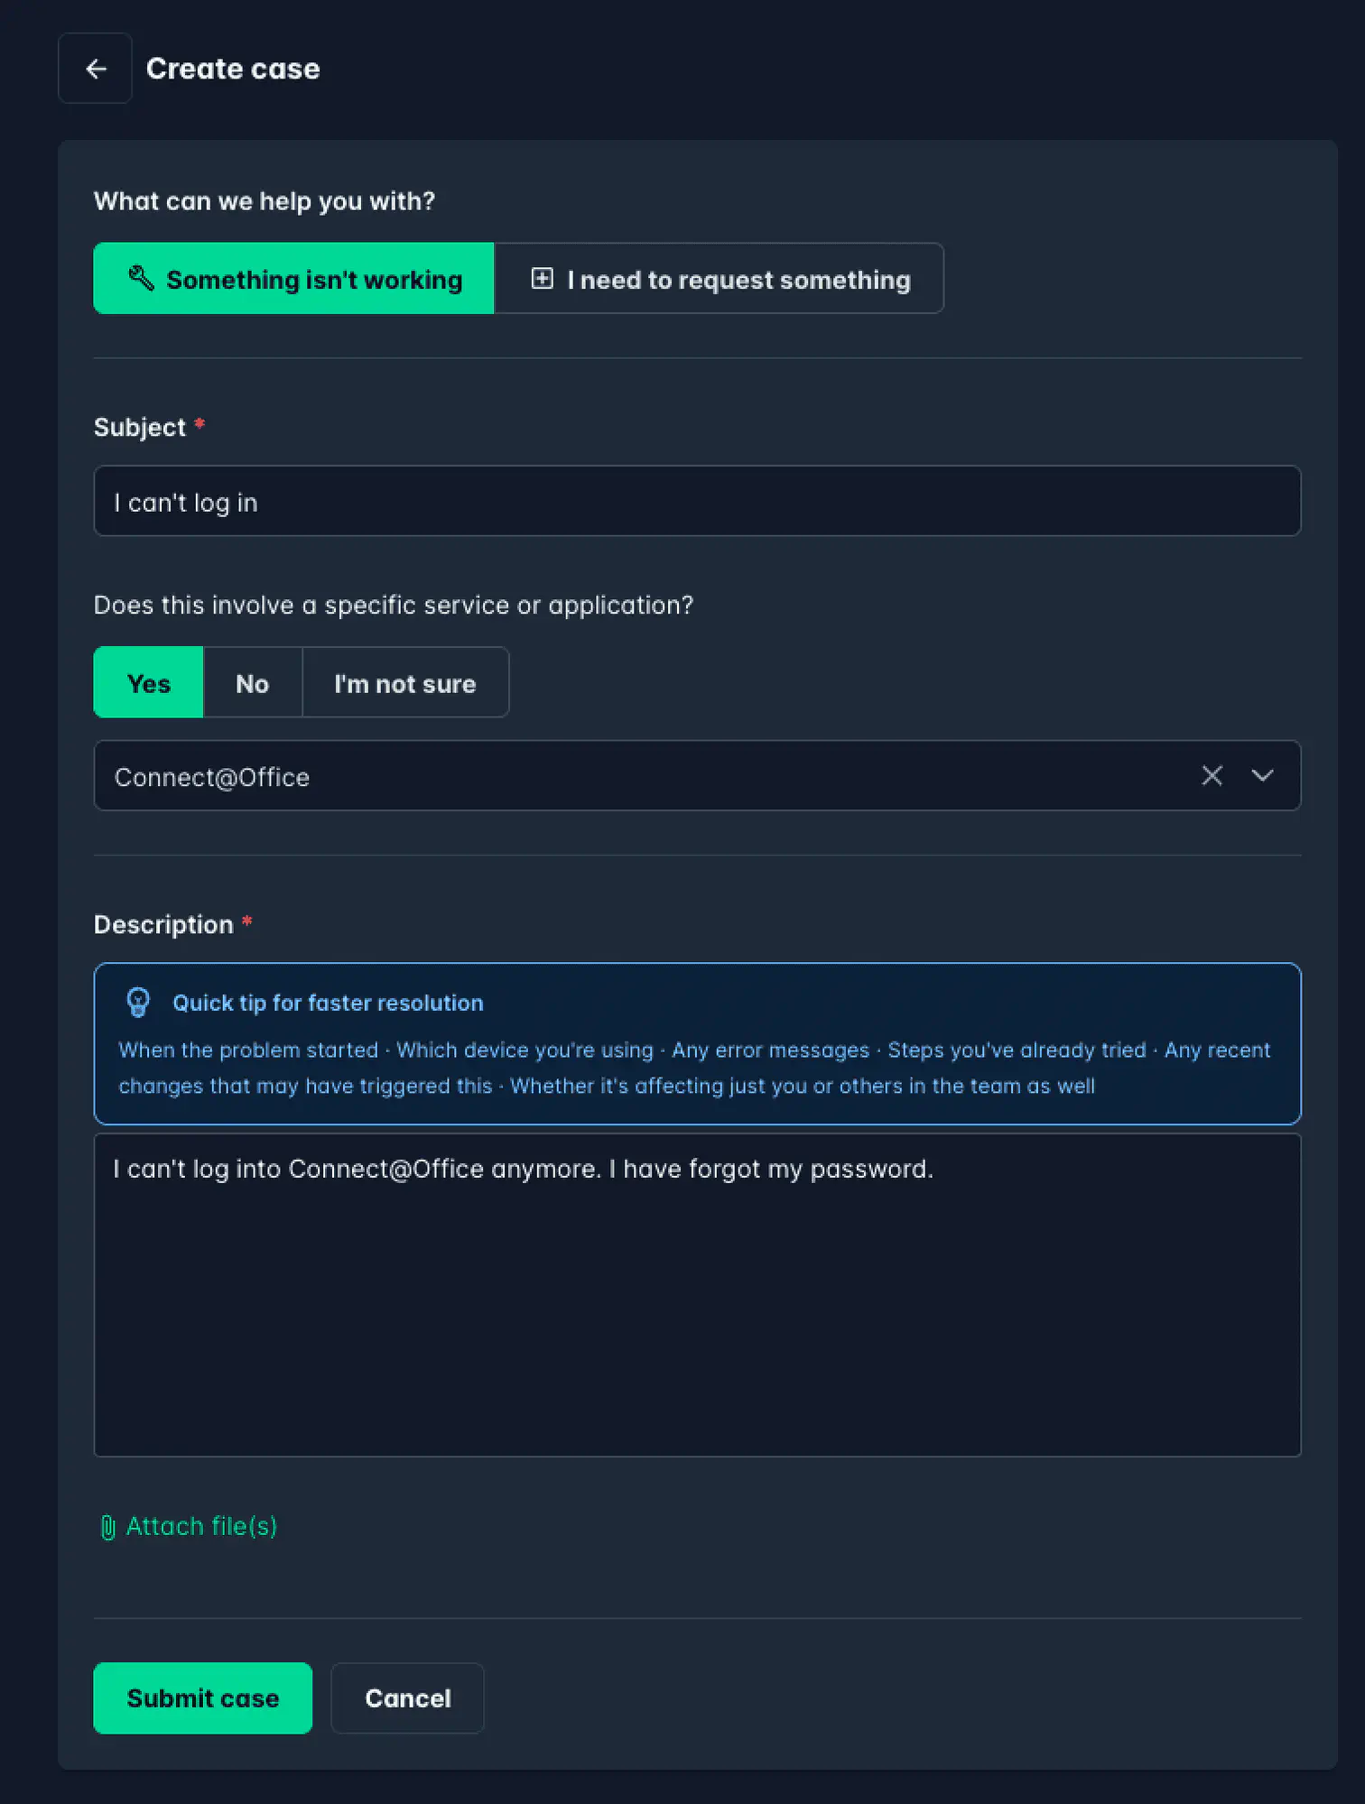Click the plus icon in I need to request something
Screen dimensions: 1365x1804
click(542, 279)
